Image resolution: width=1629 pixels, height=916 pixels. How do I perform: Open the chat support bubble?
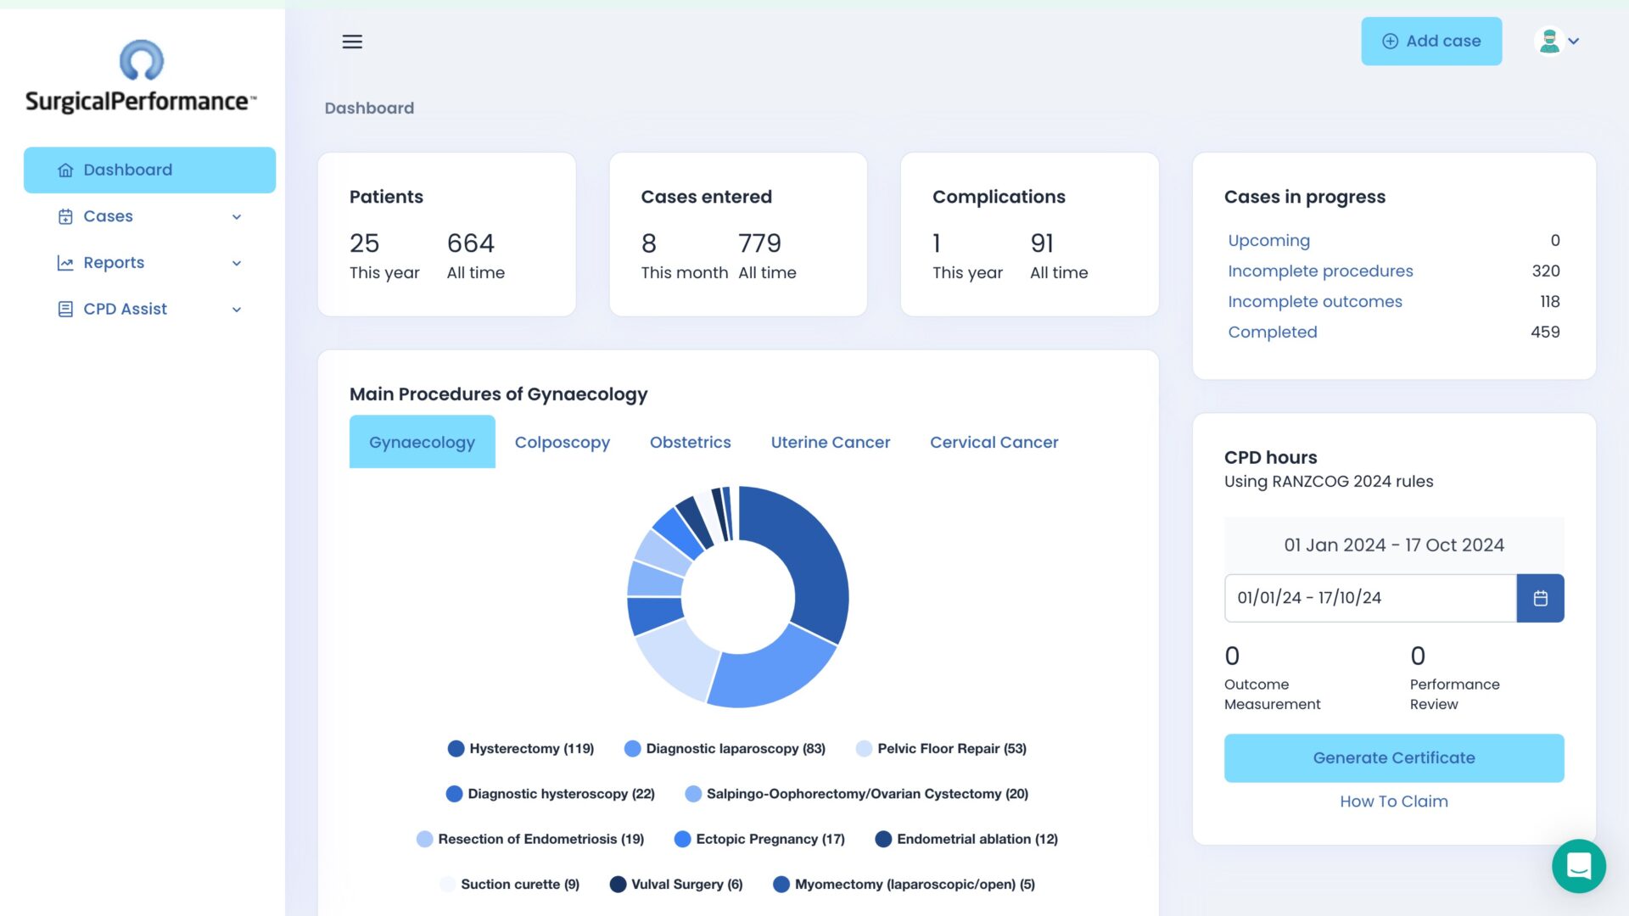point(1578,866)
